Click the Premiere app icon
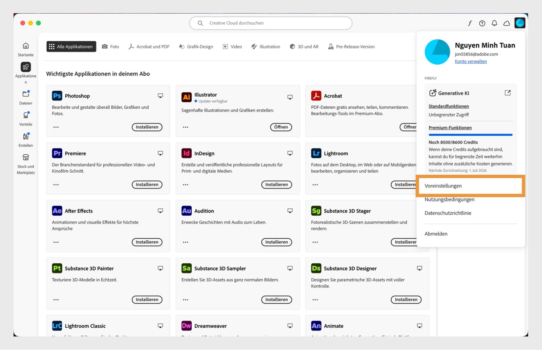542x350 pixels. point(57,153)
